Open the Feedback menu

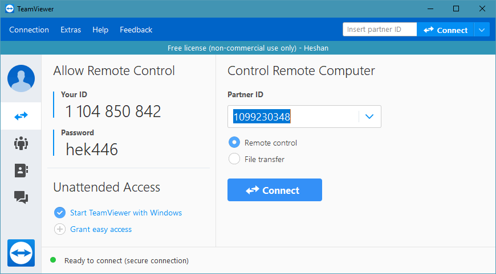pyautogui.click(x=136, y=30)
